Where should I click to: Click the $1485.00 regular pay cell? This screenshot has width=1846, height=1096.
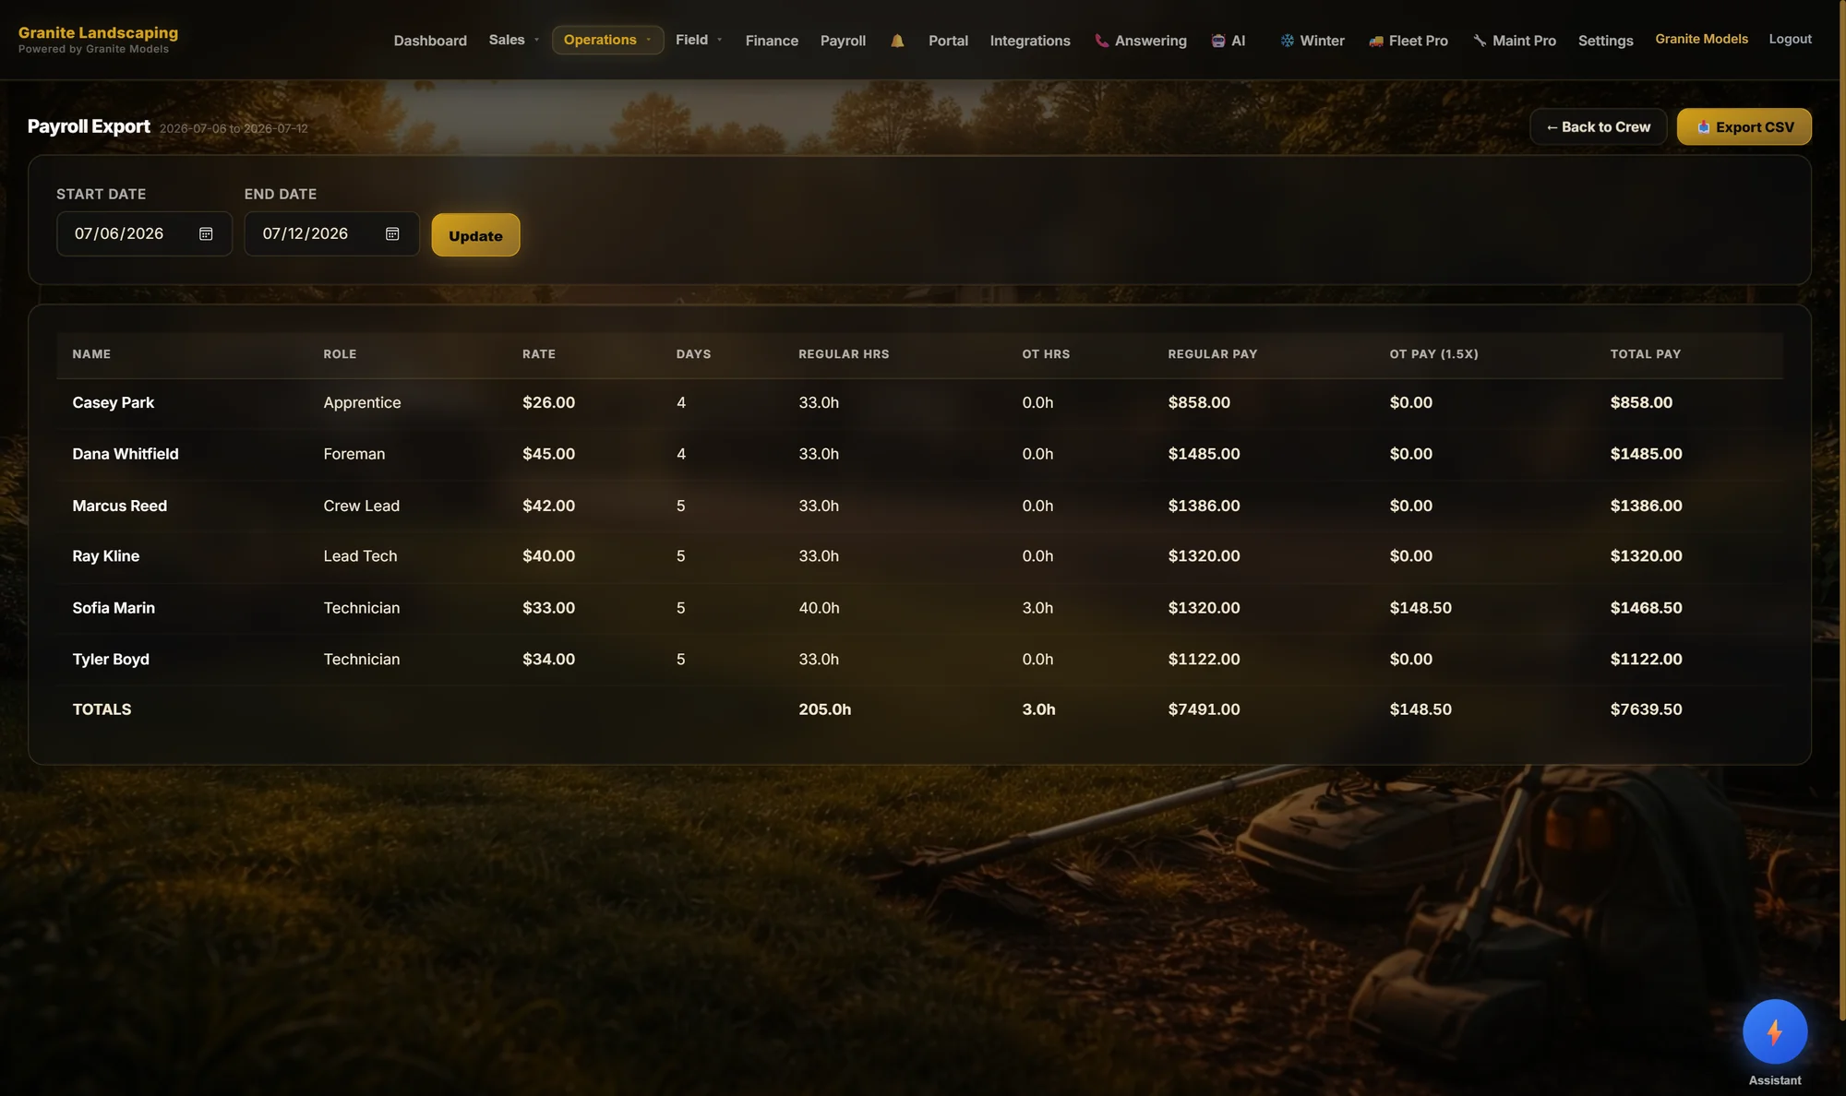tap(1204, 454)
